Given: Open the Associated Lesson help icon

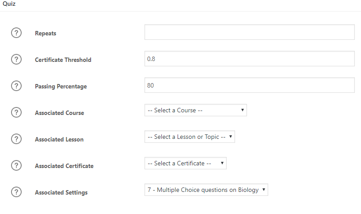Looking at the screenshot, I should pos(16,139).
